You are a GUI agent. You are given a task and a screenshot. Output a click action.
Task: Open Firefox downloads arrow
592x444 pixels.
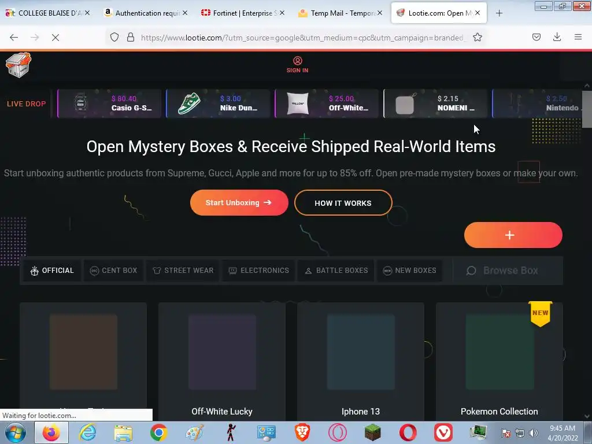coord(557,37)
